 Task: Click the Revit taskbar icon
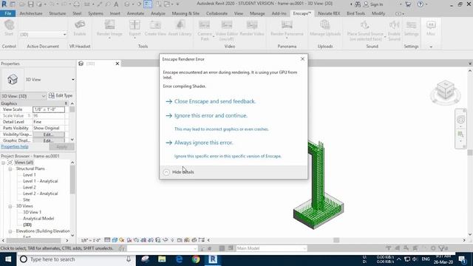[213, 259]
